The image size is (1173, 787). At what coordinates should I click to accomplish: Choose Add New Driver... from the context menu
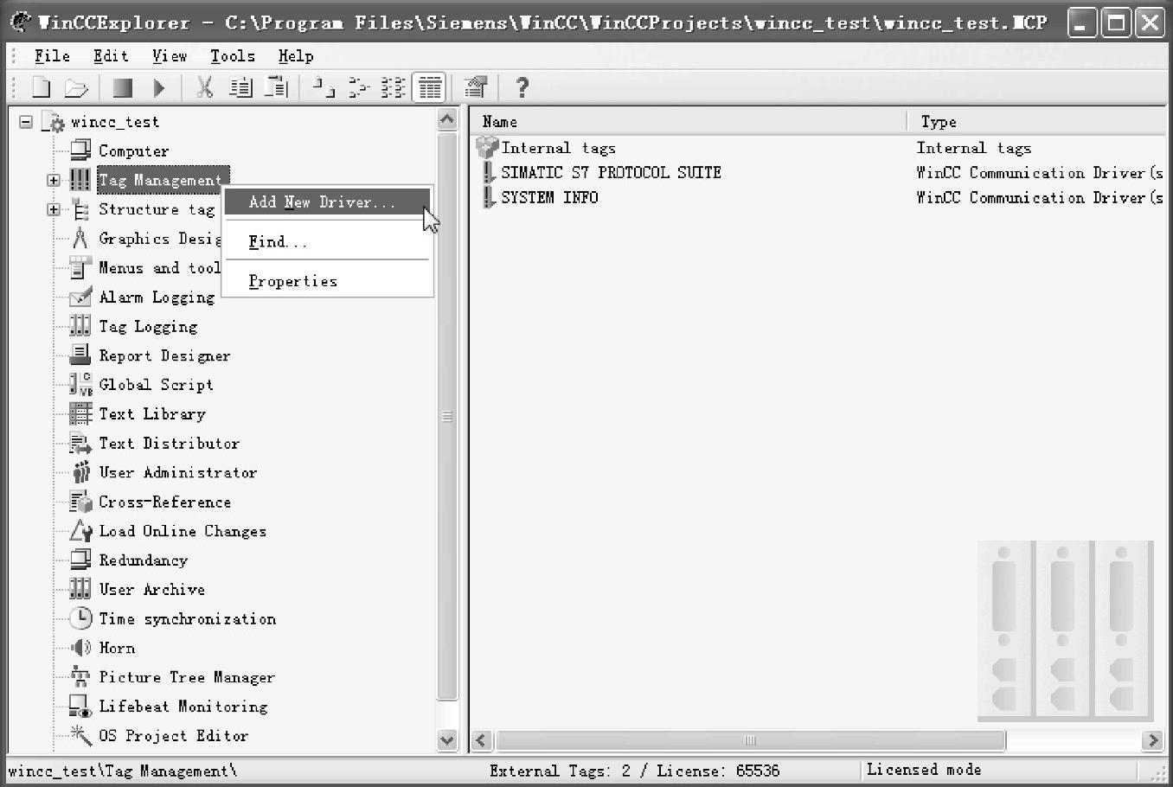[327, 202]
